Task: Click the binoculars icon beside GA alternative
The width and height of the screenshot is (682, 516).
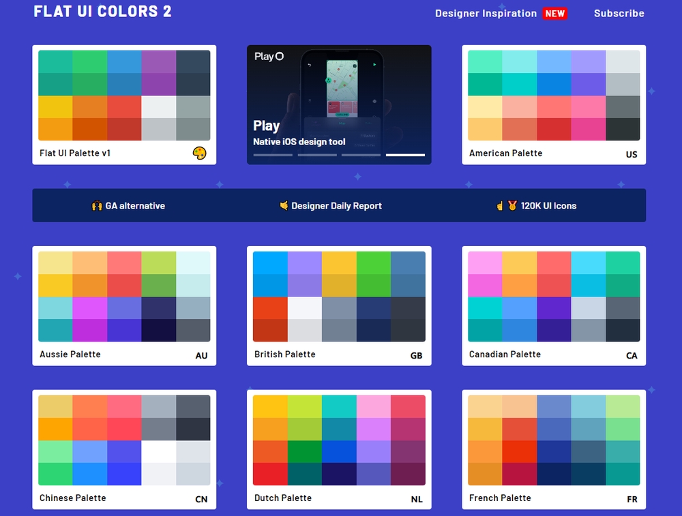Action: (x=98, y=205)
